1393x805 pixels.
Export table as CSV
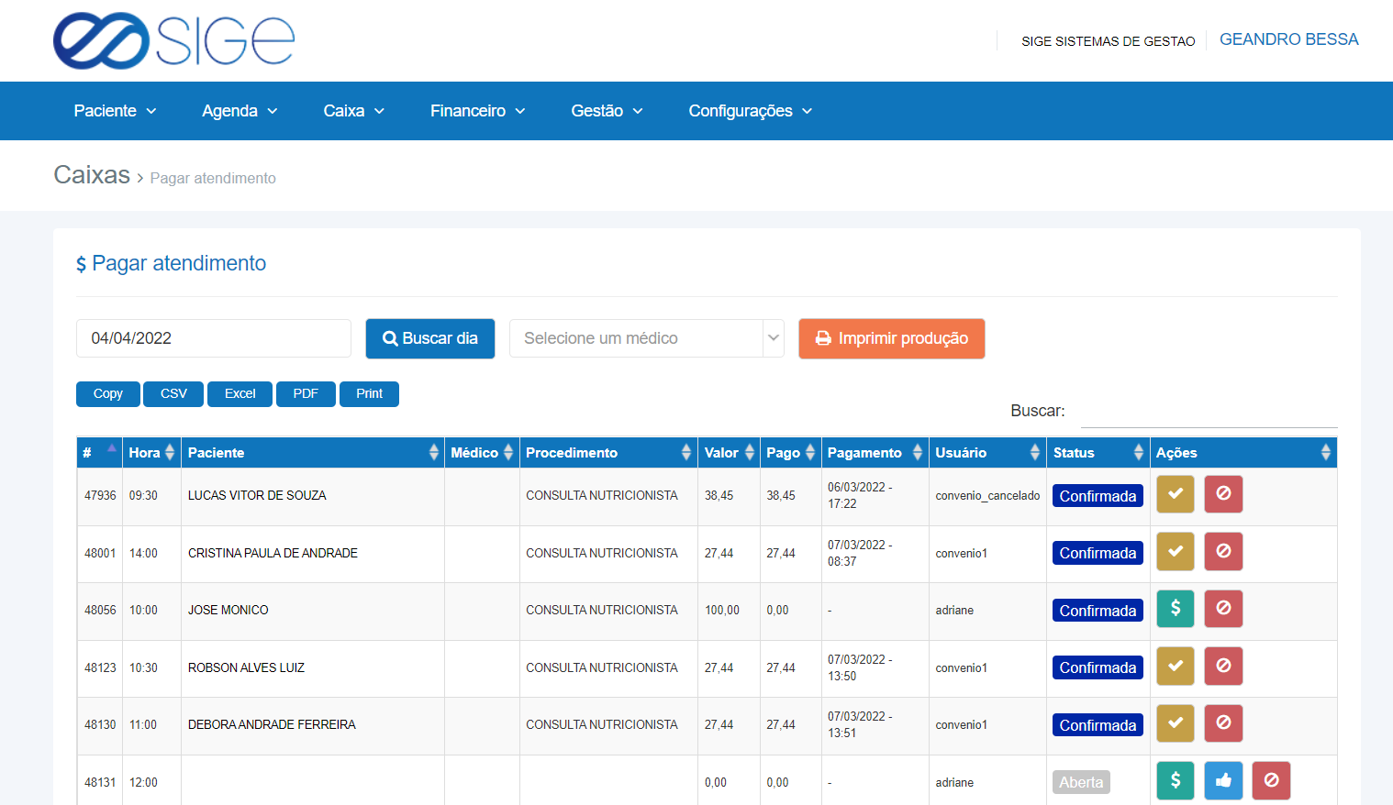pos(173,393)
